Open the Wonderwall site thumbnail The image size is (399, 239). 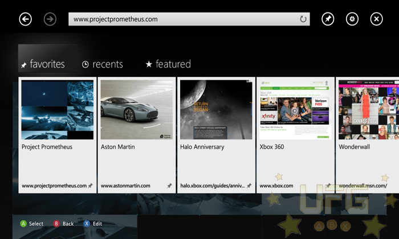[x=369, y=110]
